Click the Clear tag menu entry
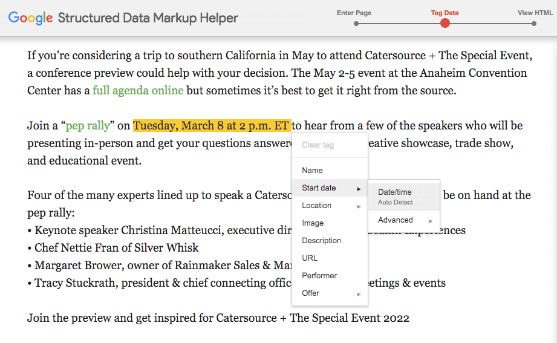 point(318,145)
